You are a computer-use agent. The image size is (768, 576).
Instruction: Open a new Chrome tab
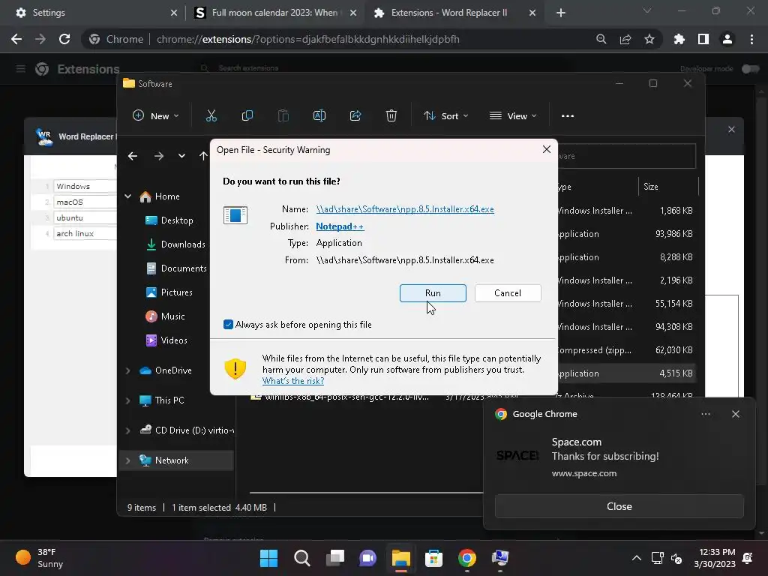561,13
